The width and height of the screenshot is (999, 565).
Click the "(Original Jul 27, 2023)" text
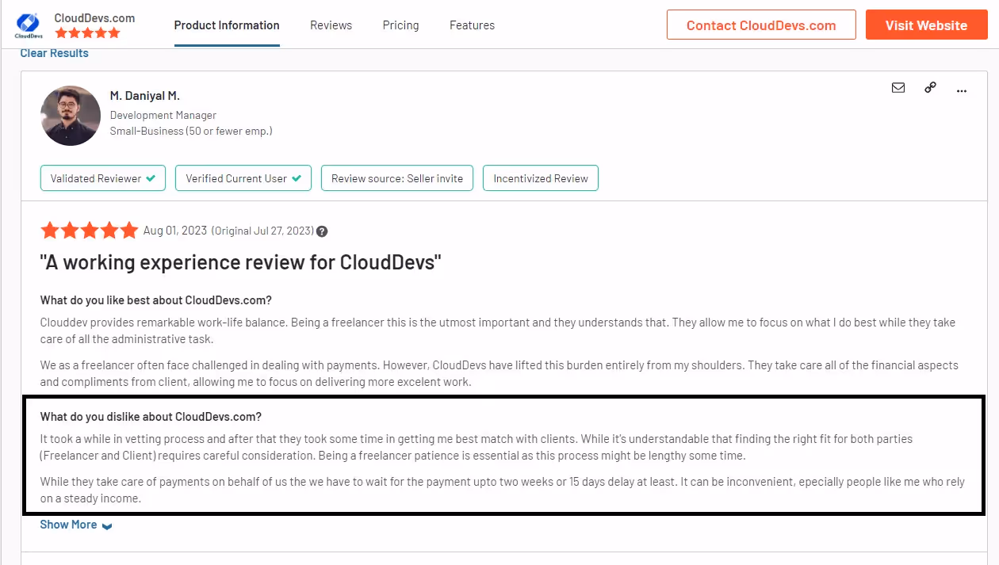pyautogui.click(x=262, y=231)
